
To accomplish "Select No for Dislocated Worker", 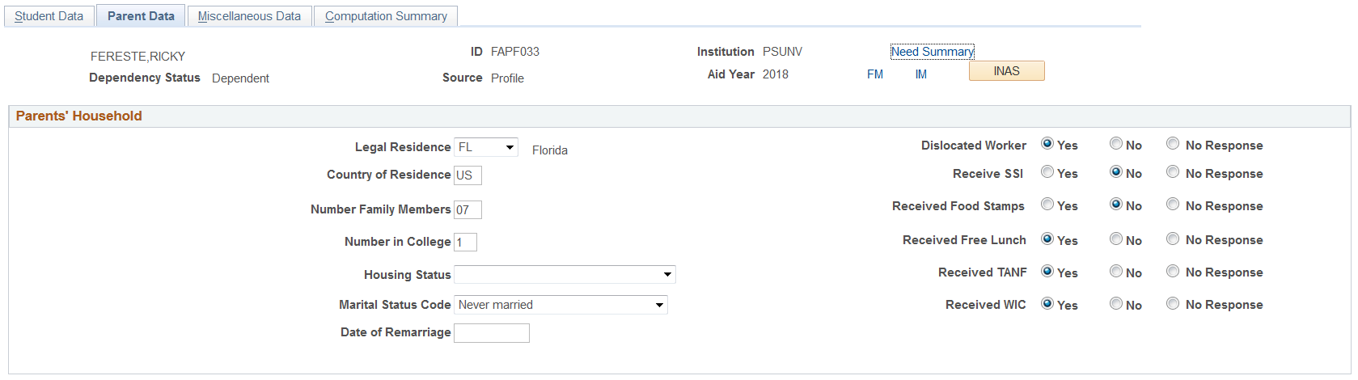I will tap(1116, 144).
